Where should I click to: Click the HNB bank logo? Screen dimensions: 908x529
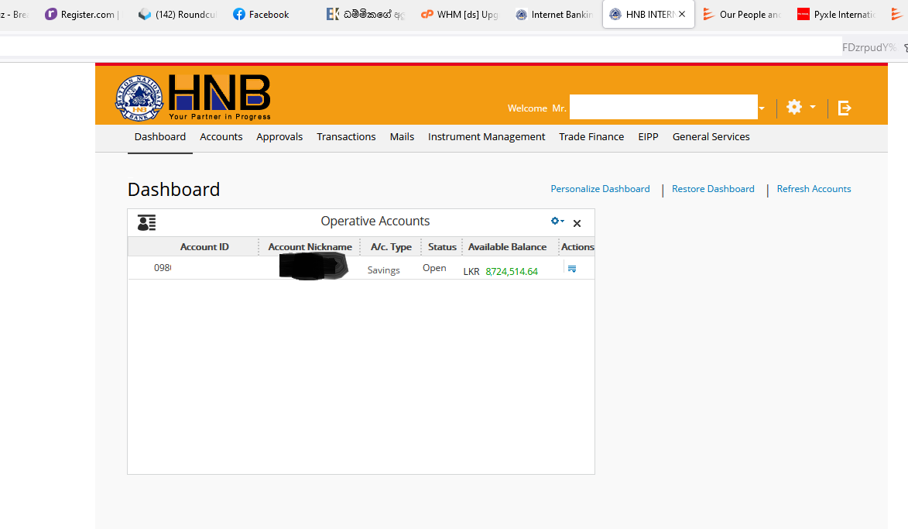[193, 98]
